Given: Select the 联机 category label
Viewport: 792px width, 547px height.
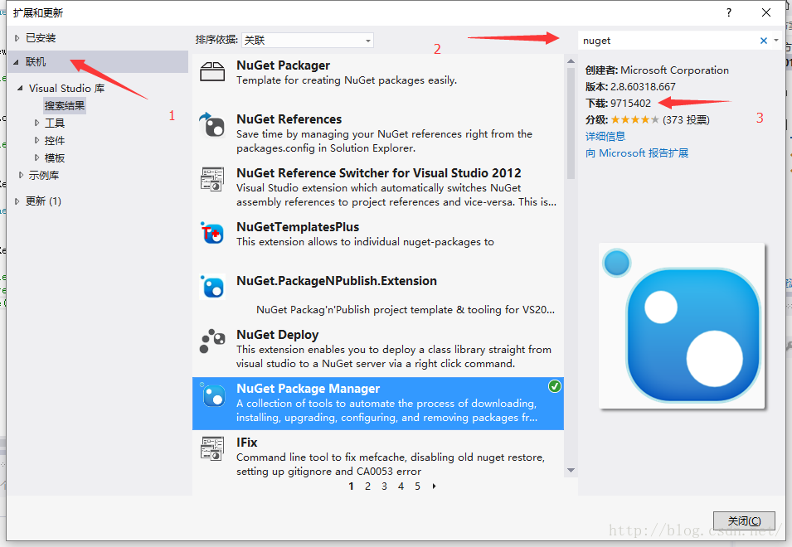Looking at the screenshot, I should pyautogui.click(x=36, y=62).
